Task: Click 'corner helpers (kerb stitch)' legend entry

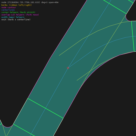Action: [18, 12]
